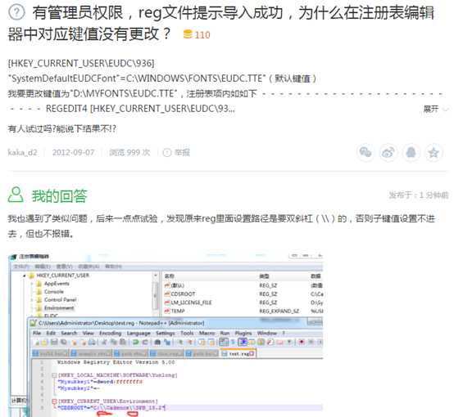The image size is (454, 417).
Task: Open the File menu in Notepad++
Action: (37, 334)
